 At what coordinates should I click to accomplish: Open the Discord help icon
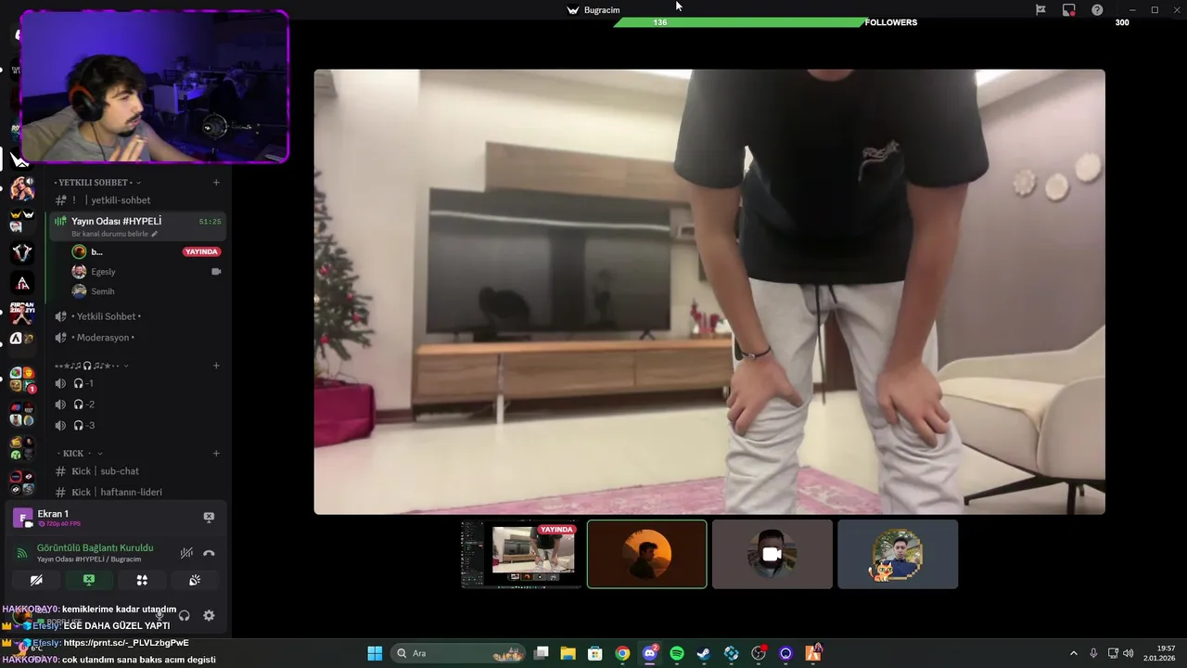pyautogui.click(x=1097, y=10)
